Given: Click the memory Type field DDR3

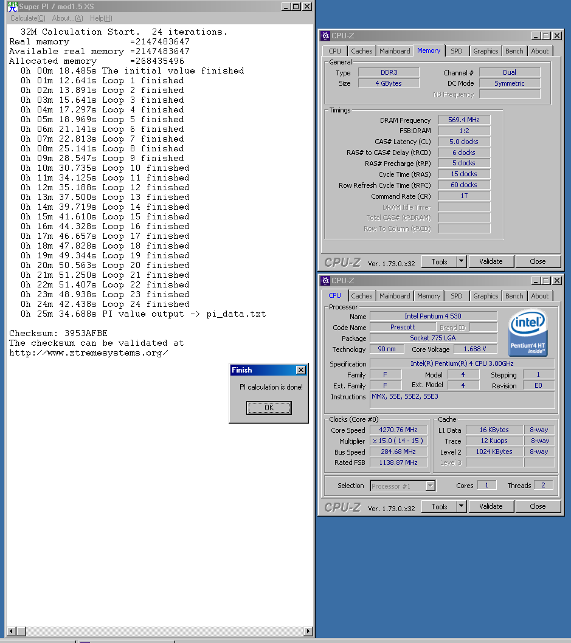Looking at the screenshot, I should point(389,72).
